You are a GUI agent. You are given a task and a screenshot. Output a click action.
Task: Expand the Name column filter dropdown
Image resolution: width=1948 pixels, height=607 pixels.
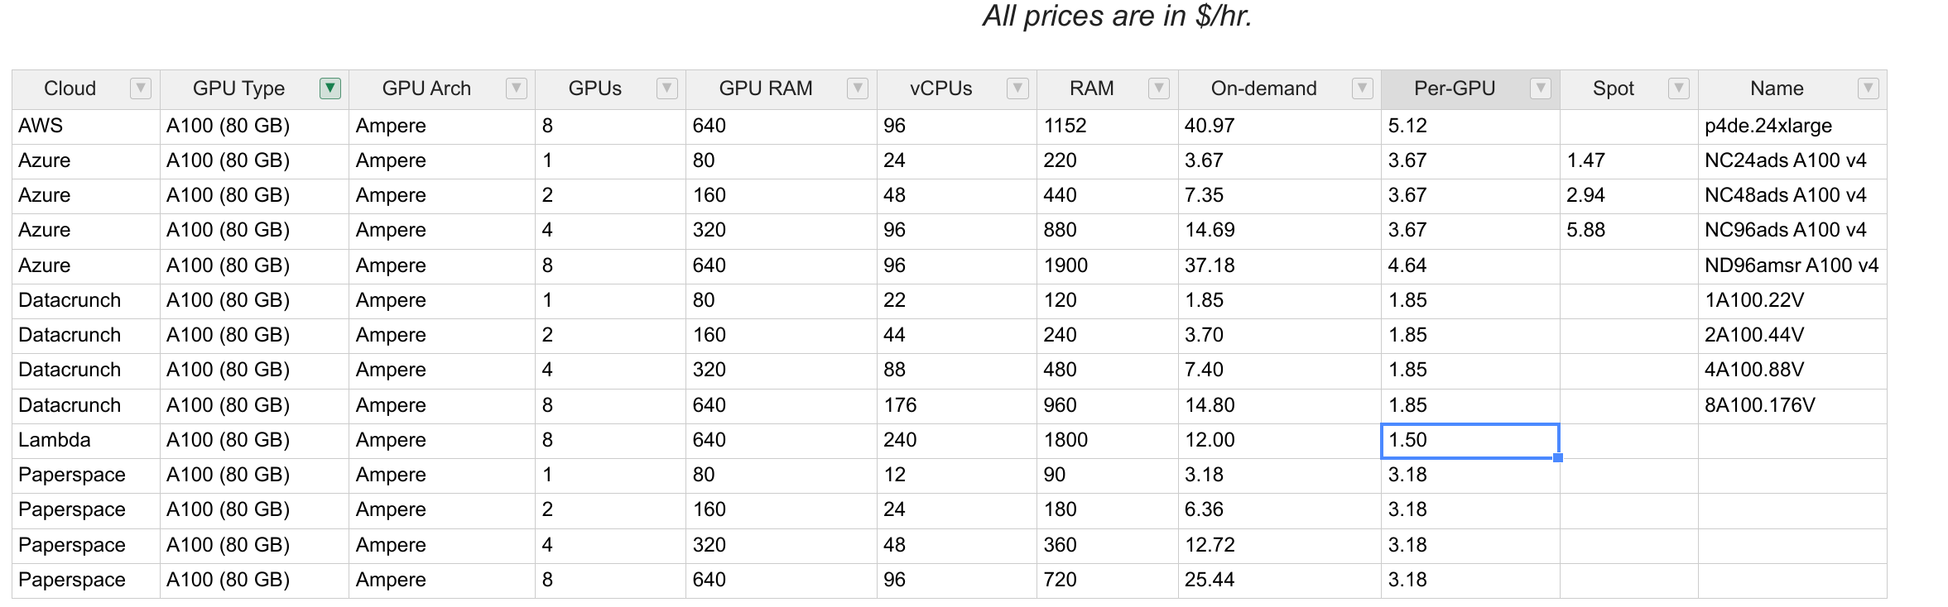point(1869,88)
